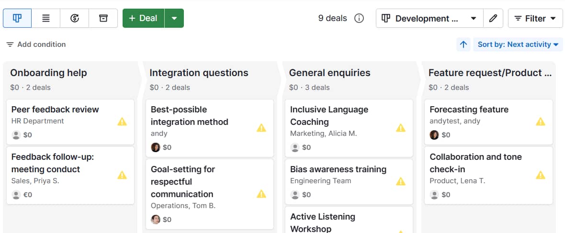
Task: Click Product, Lena T. contact text
Action: pyautogui.click(x=457, y=181)
